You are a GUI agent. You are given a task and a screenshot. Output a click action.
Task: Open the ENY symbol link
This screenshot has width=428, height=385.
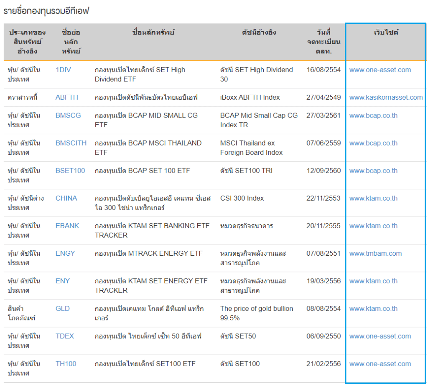[63, 281]
